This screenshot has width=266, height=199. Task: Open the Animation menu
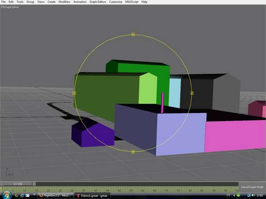click(80, 2)
